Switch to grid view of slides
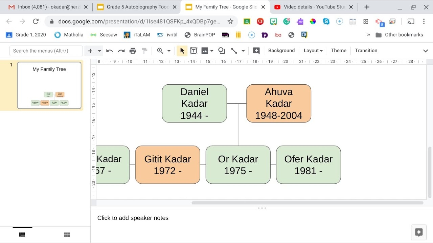Image resolution: width=433 pixels, height=243 pixels. (x=67, y=235)
